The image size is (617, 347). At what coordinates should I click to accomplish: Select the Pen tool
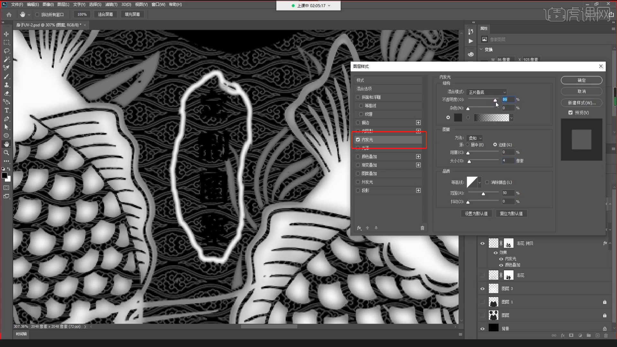point(6,119)
